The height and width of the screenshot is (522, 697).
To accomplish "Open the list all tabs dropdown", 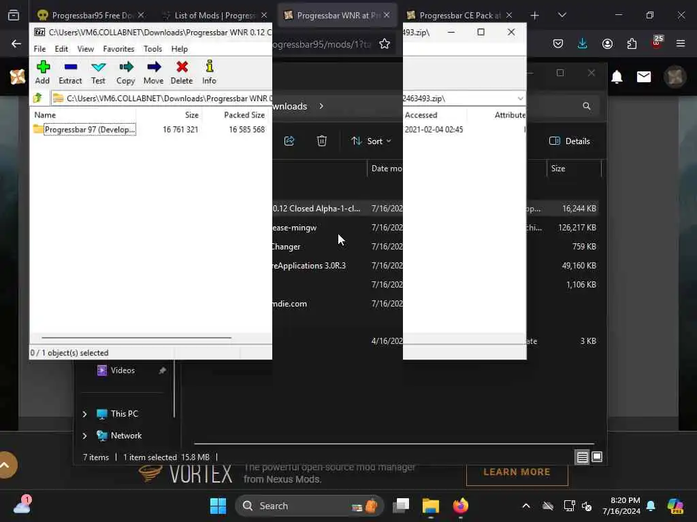I will click(562, 15).
